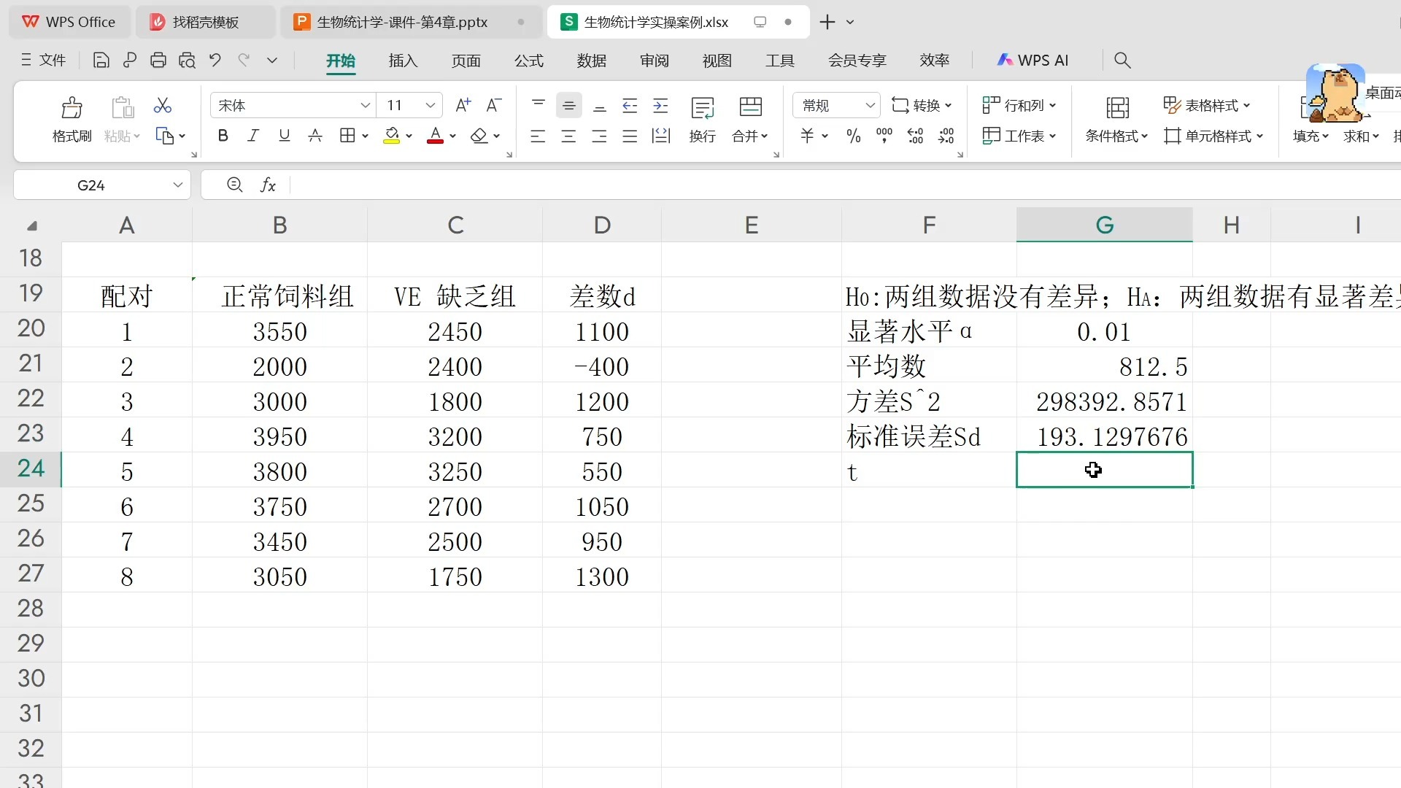Expand the Name Box dropdown

click(x=177, y=185)
